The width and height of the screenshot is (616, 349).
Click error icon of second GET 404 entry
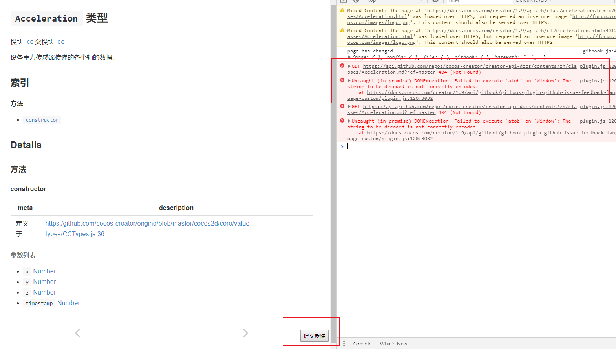coord(342,106)
